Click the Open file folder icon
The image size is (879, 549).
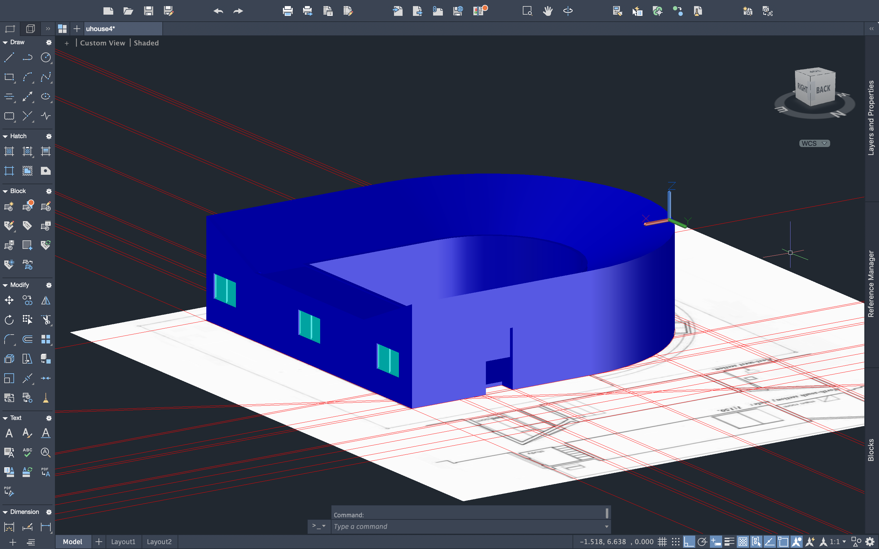click(x=128, y=11)
